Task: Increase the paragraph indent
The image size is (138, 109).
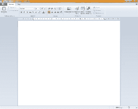Action: pyautogui.click(x=52, y=9)
